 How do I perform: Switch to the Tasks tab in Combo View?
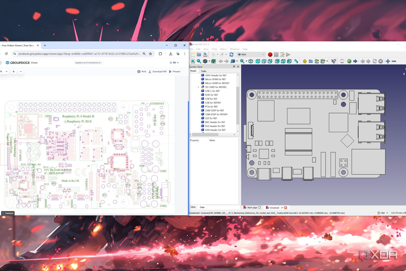pyautogui.click(x=204, y=71)
